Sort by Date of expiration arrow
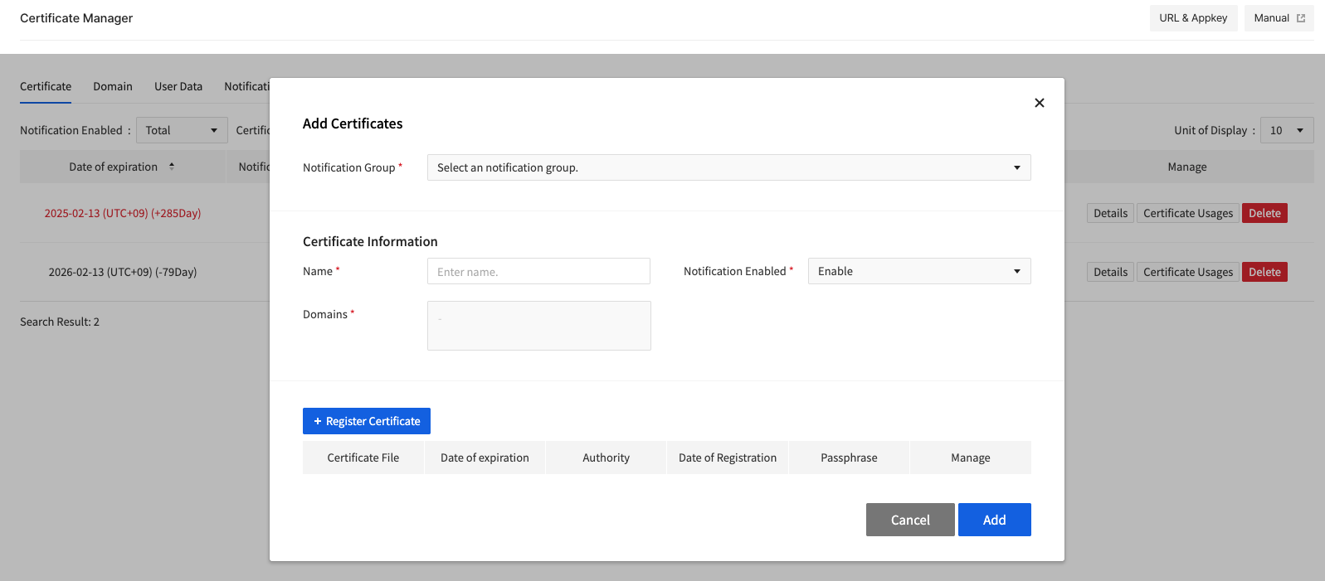This screenshot has width=1325, height=581. tap(172, 167)
